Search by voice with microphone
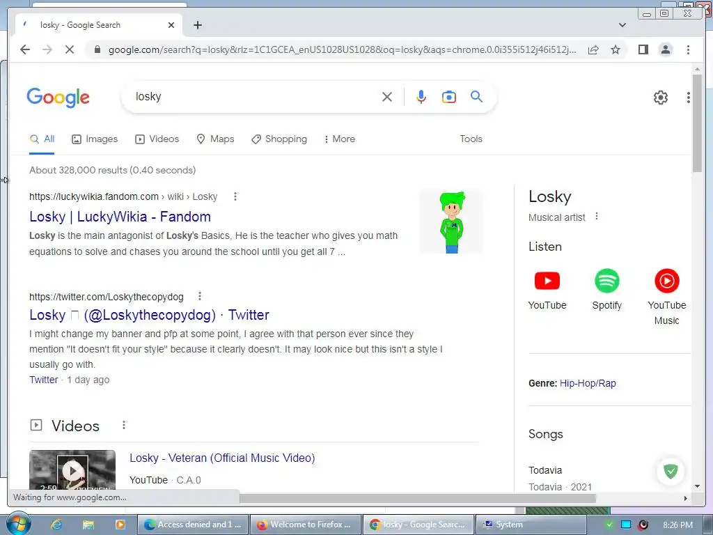Screen dimensions: 713x535 click(421, 96)
